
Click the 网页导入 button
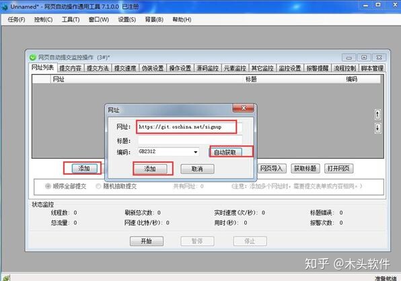tap(271, 168)
